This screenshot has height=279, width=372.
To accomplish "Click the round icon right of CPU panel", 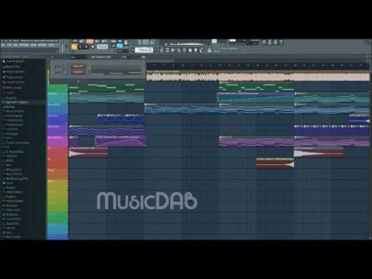I will point(263,42).
